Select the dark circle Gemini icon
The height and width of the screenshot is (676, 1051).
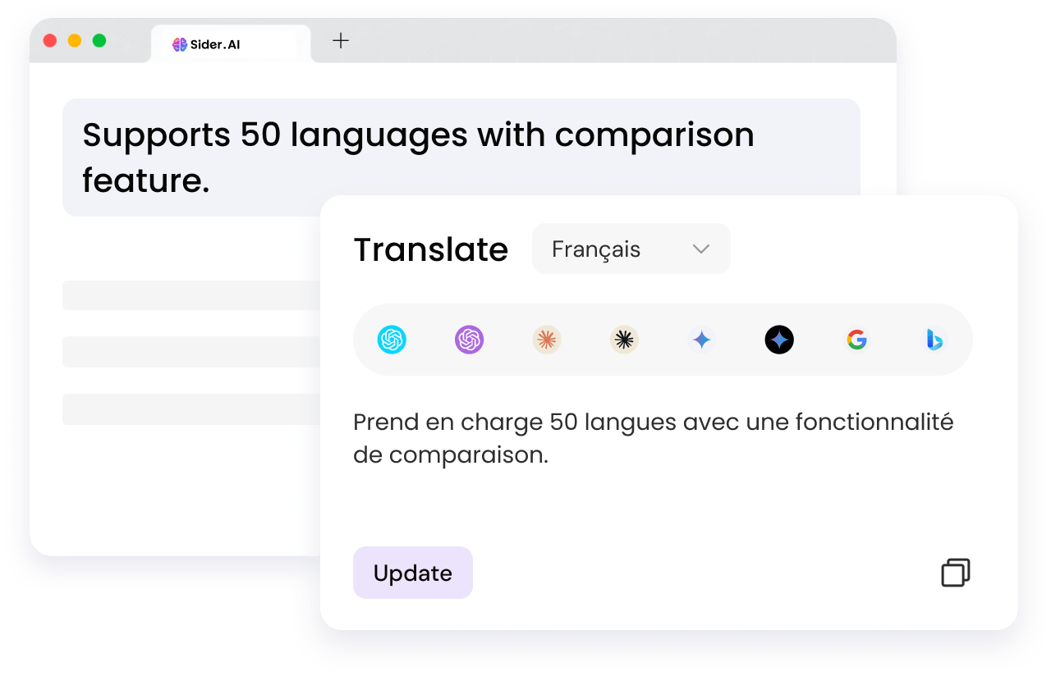pos(779,340)
